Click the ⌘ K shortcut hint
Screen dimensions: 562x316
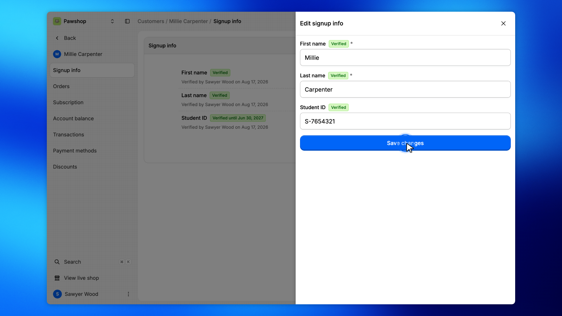(x=125, y=262)
